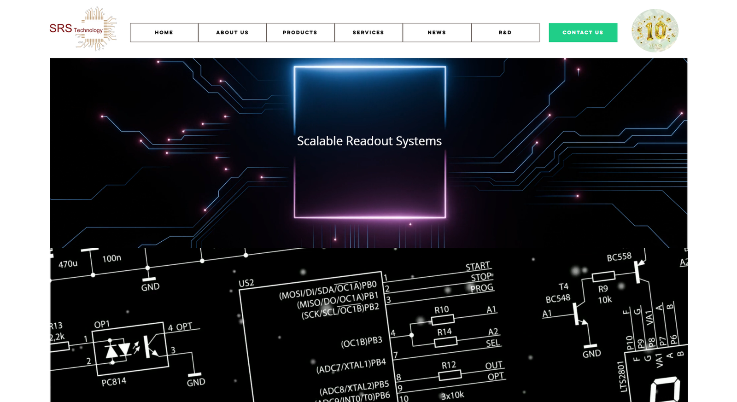The height and width of the screenshot is (402, 737).
Task: Go to the Home page
Action: pyautogui.click(x=164, y=33)
